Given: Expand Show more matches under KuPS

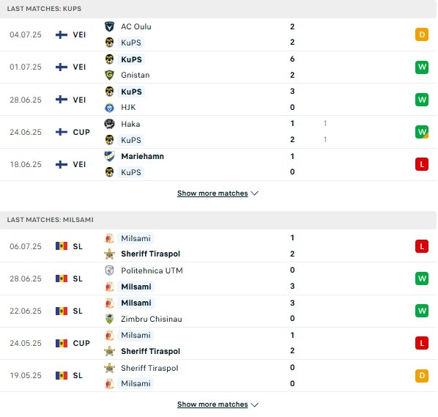Looking at the screenshot, I should 212,193.
